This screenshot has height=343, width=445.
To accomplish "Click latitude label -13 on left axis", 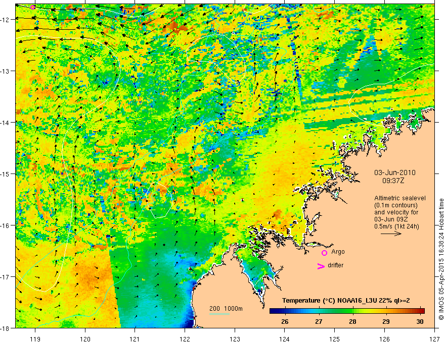I will [x=6, y=71].
